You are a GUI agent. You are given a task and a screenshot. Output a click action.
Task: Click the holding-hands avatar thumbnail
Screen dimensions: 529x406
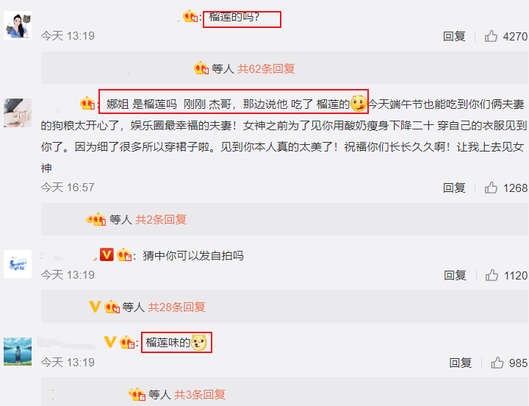coord(18,113)
